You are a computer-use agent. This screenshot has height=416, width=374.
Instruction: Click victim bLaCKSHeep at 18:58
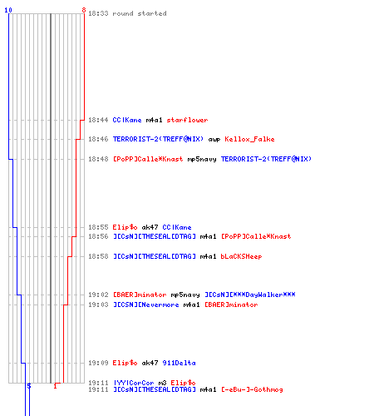(x=241, y=256)
